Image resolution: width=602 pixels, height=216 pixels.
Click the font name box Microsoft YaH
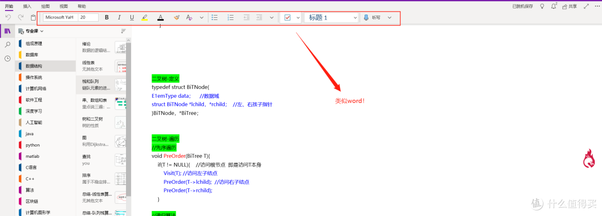60,18
